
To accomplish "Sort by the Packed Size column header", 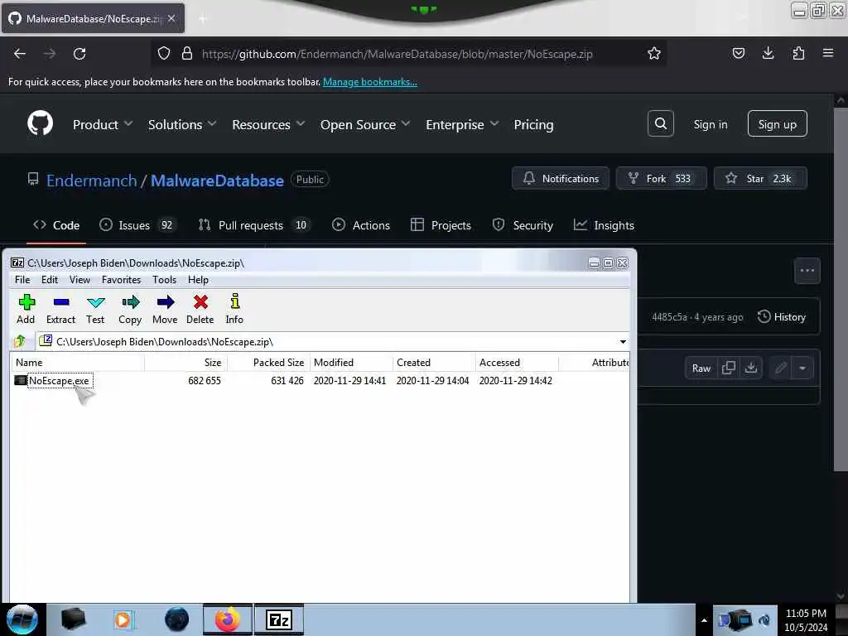I will pos(269,363).
